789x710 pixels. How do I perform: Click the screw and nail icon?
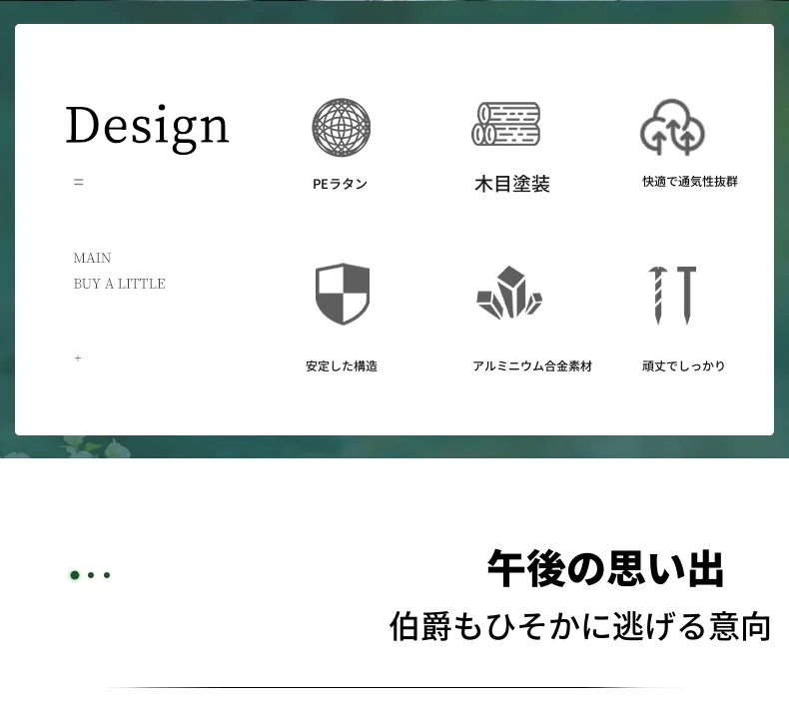pos(672,295)
